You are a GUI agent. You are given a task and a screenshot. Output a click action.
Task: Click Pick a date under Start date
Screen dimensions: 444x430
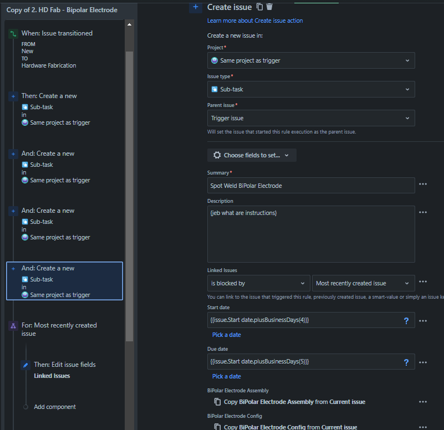point(227,335)
